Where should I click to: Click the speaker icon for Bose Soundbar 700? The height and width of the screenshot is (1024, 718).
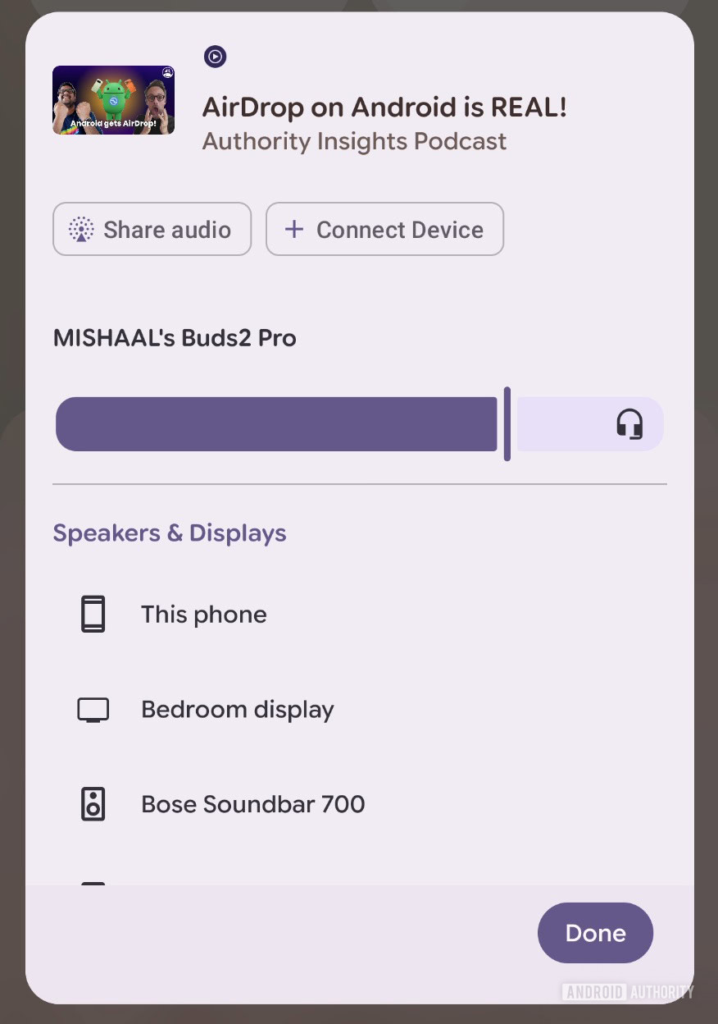click(93, 804)
